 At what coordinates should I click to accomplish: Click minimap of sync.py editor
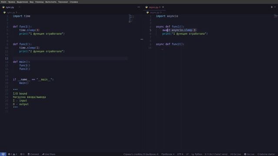pyautogui.click(x=131, y=19)
